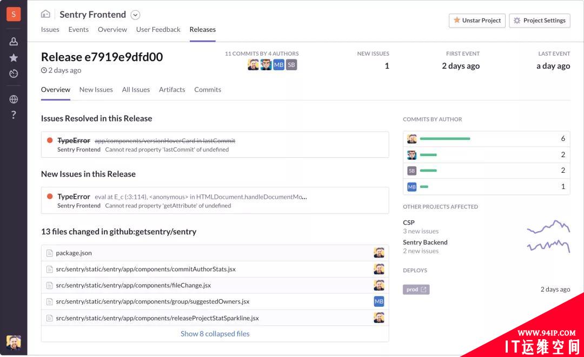Click fileChange.jsx file name
The height and width of the screenshot is (357, 584).
coord(134,286)
